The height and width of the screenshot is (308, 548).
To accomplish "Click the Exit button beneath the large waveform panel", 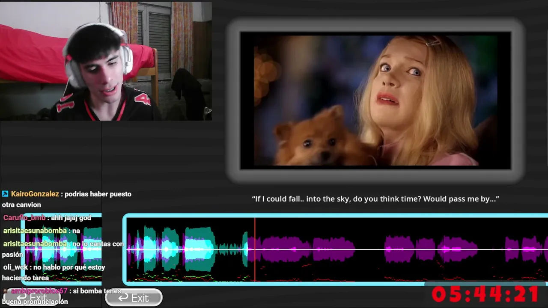I will (134, 298).
